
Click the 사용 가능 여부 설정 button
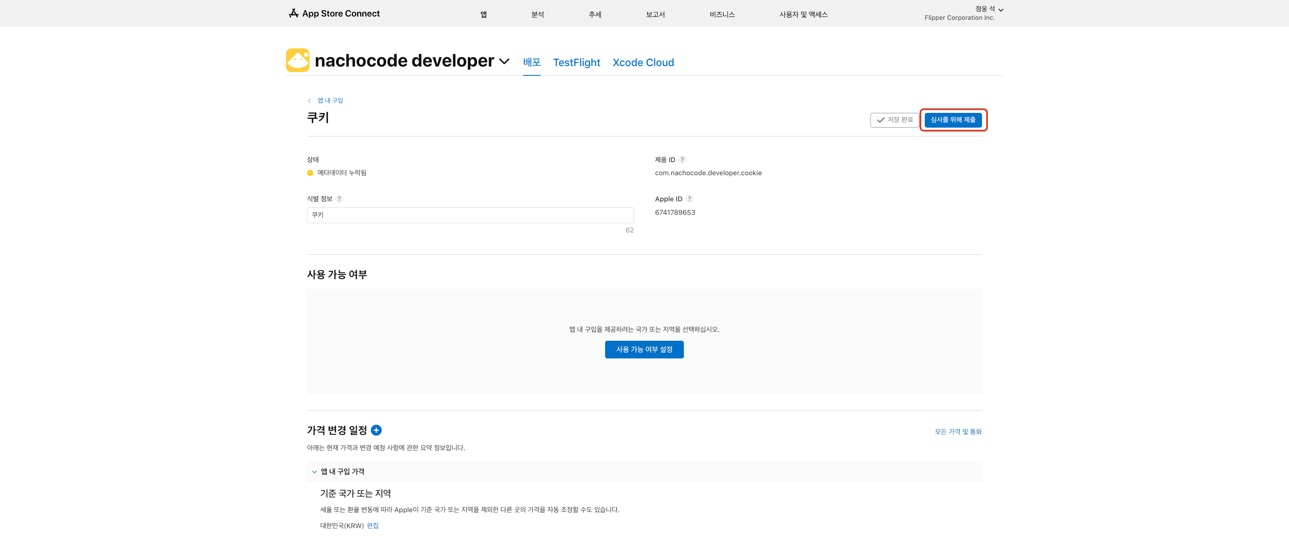tap(644, 349)
